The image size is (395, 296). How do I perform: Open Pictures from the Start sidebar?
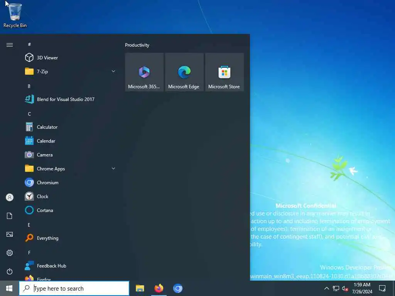pos(10,234)
